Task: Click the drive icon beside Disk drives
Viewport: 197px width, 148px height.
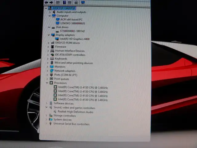Action: coord(53,27)
